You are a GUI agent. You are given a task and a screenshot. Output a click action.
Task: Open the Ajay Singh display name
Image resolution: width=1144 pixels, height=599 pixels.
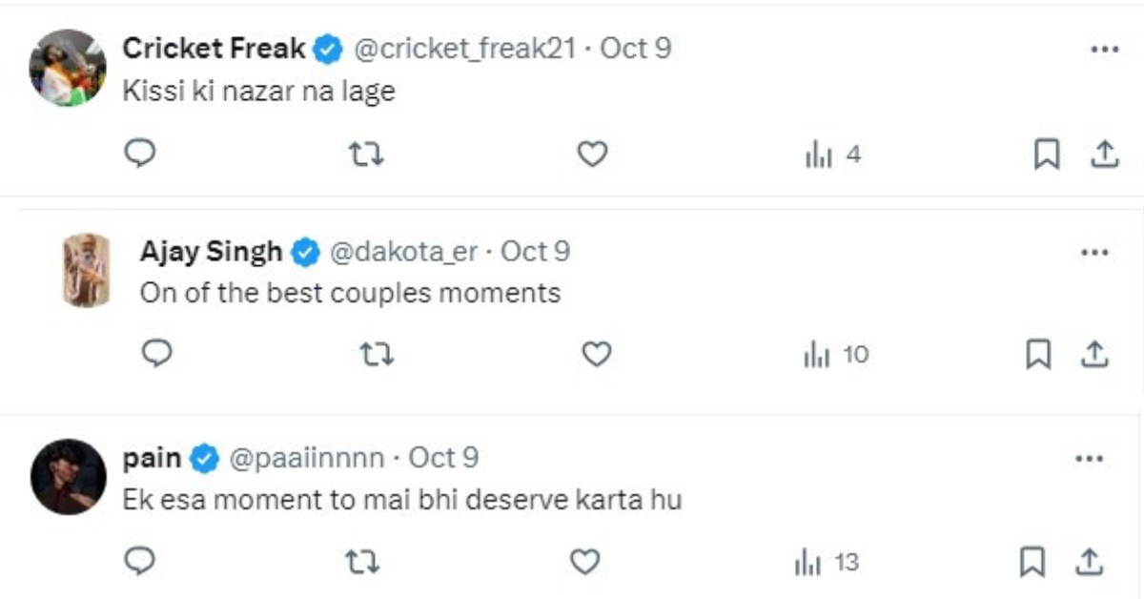pyautogui.click(x=211, y=252)
